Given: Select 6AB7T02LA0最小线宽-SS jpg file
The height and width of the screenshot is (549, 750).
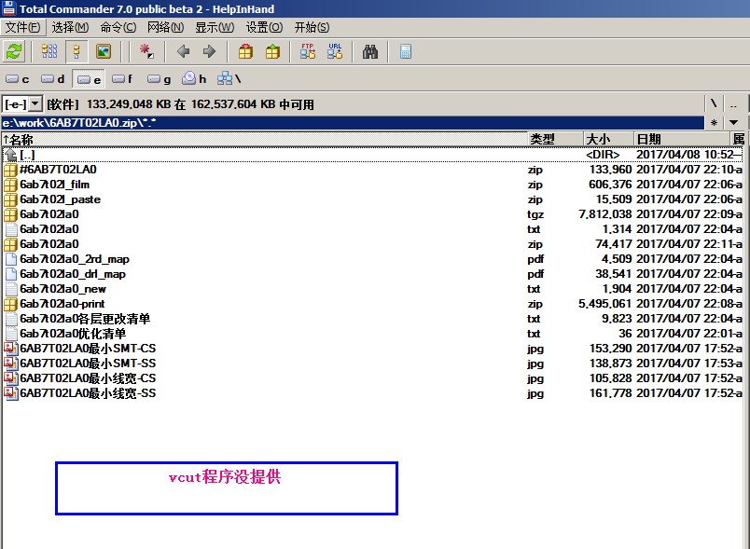Looking at the screenshot, I should pos(373,393).
